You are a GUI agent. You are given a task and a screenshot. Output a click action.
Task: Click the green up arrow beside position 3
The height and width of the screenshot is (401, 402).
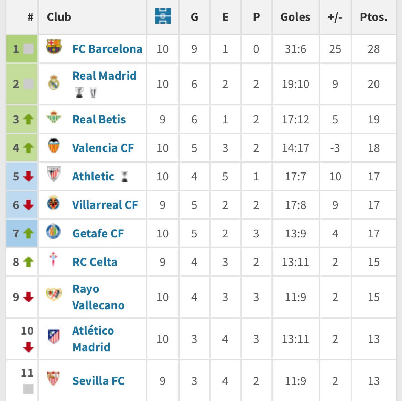click(x=29, y=119)
